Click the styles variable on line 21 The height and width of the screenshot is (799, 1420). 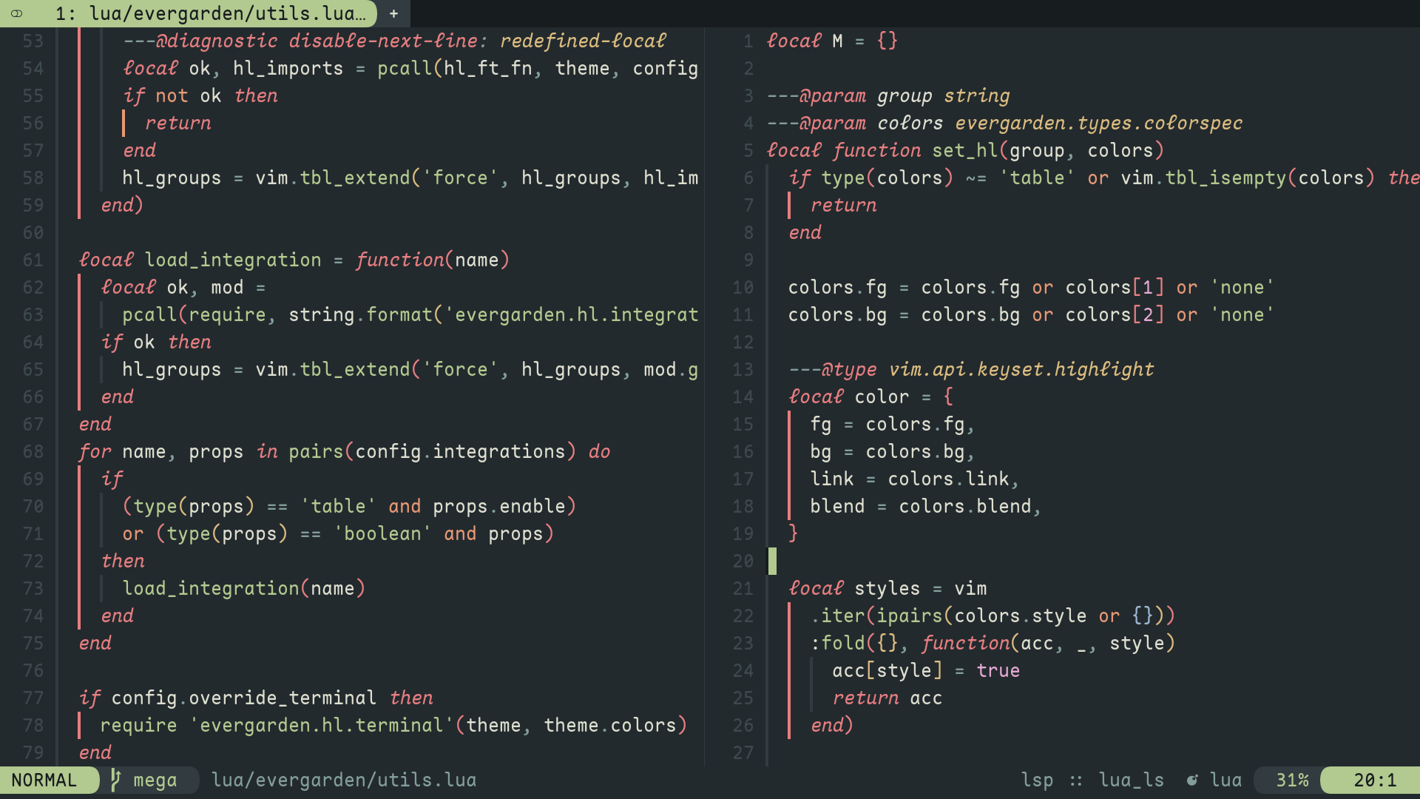[887, 589]
